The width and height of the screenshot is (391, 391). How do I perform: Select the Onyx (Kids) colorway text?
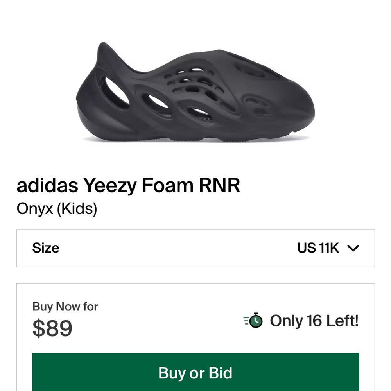point(57,208)
